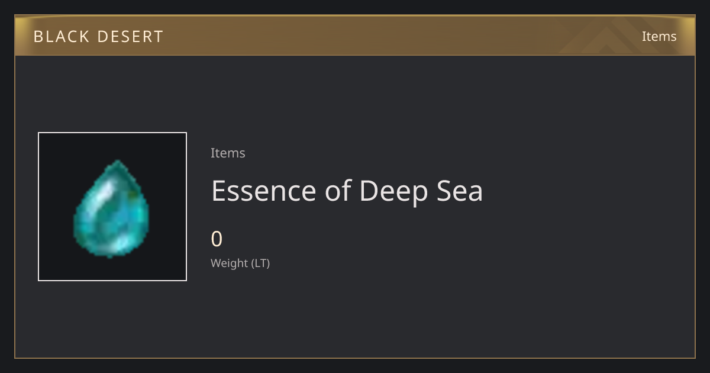Click the teal Essence of Deep Sea gem icon
This screenshot has width=710, height=373.
[111, 208]
